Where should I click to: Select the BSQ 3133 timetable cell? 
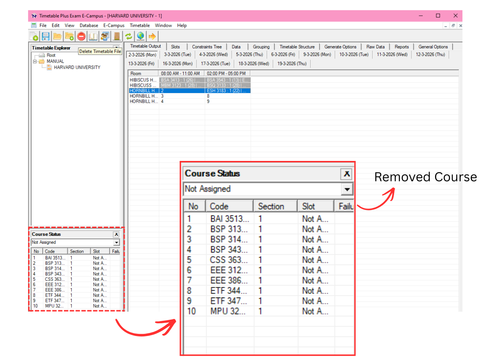coord(228,85)
